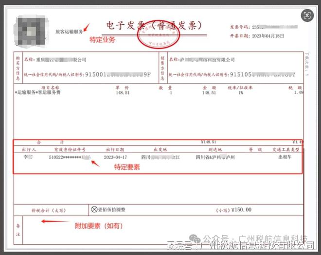
Task: Click the vertical 销售方信息 label
Action: click(x=162, y=68)
